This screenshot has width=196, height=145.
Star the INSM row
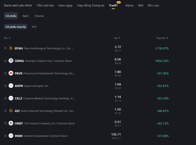5,136
